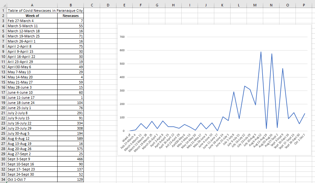315x183 pixels.
Task: Click the newcases value 194
Action: pyautogui.click(x=70, y=133)
